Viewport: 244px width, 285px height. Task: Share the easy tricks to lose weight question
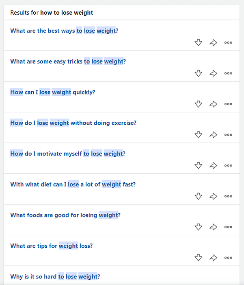click(213, 73)
